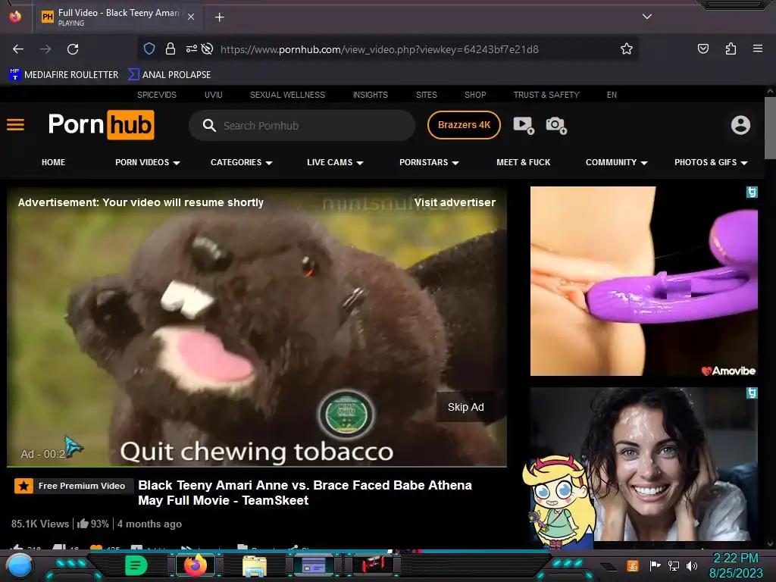The width and height of the screenshot is (776, 582).
Task: Open the network tray icon
Action: point(673,565)
